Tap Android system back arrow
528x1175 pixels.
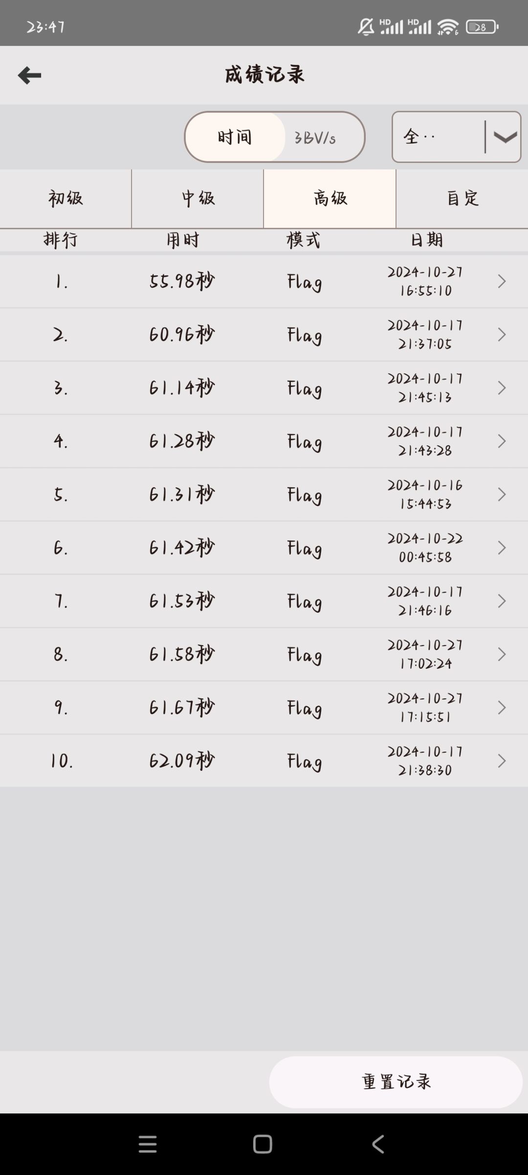click(x=378, y=1144)
